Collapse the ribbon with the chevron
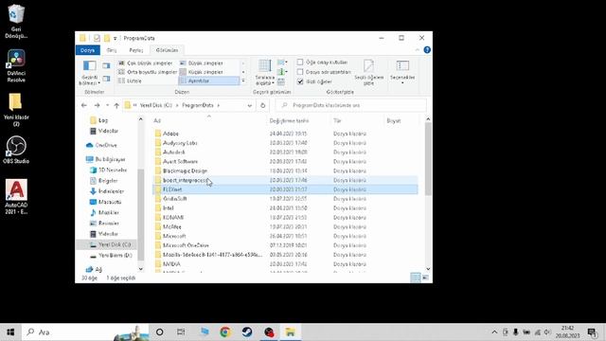This screenshot has height=341, width=606. 418,50
